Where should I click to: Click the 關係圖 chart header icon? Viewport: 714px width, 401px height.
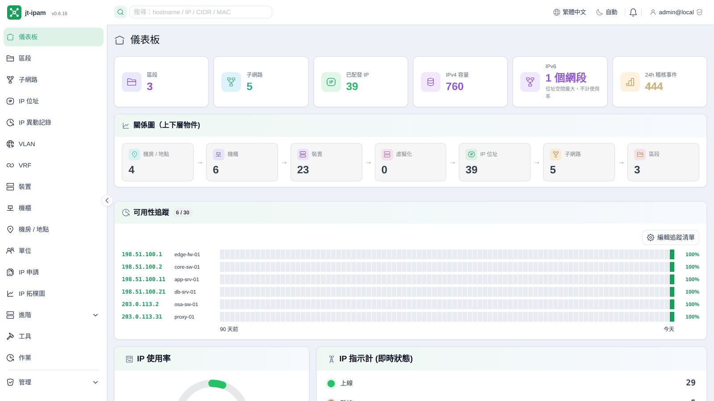126,126
